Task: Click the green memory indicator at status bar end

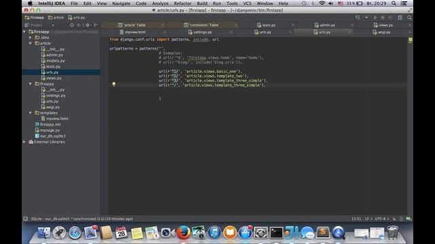Action: tap(408, 219)
